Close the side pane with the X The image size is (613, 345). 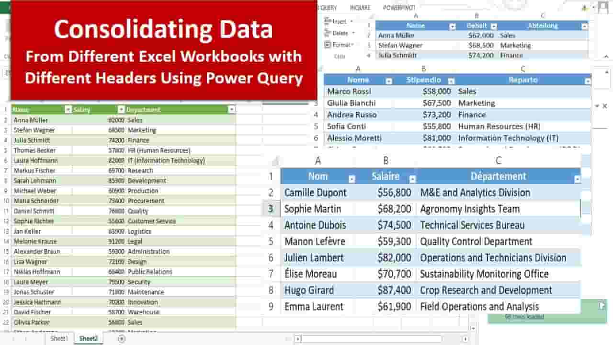(x=604, y=106)
